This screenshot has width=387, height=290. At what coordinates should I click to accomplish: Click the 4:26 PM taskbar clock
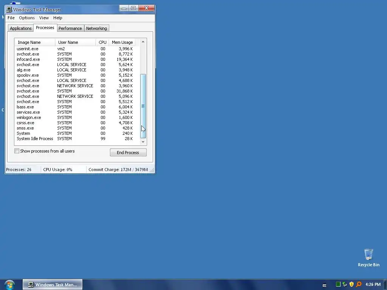373,284
